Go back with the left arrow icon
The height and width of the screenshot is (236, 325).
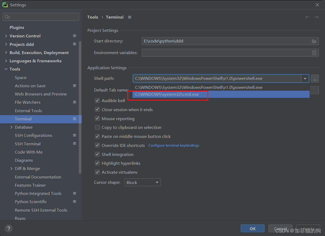point(307,17)
